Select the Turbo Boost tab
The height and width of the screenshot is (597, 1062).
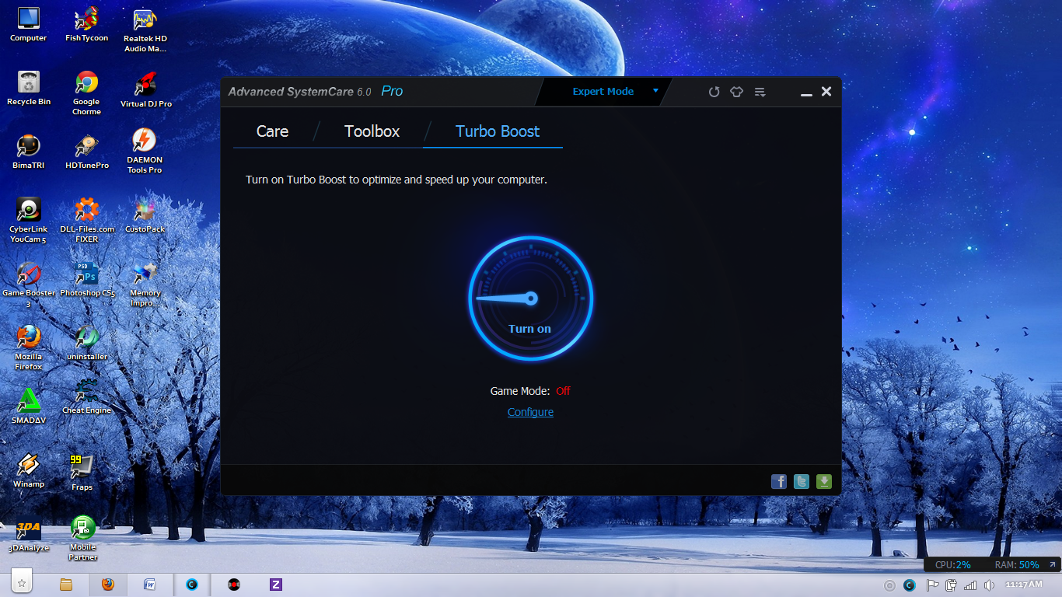[498, 131]
